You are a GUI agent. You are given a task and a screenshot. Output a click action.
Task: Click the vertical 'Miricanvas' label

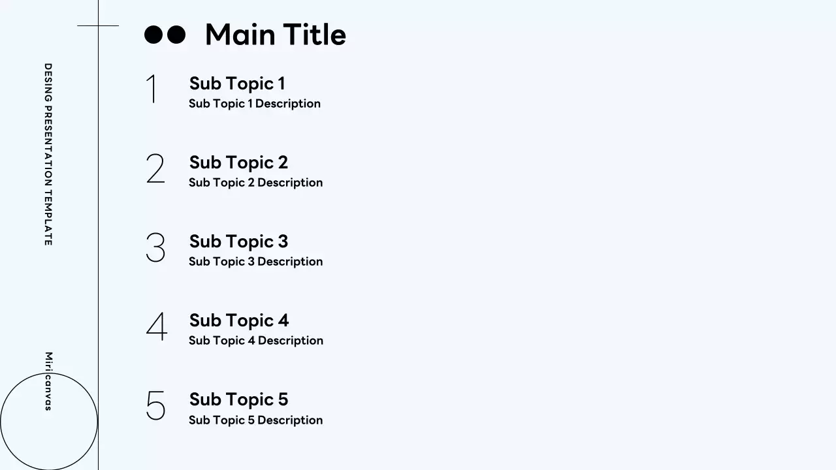coord(48,381)
